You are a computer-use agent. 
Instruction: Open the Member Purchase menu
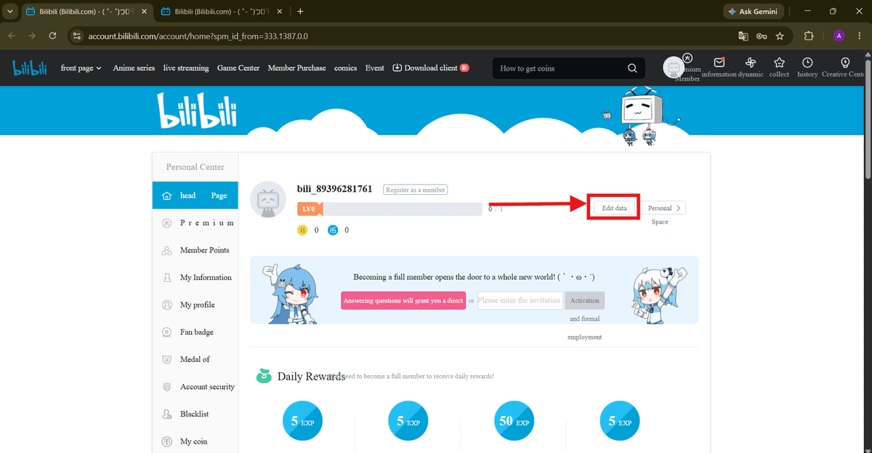pos(296,68)
